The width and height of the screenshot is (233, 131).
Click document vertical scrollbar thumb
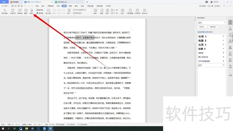[195, 32]
